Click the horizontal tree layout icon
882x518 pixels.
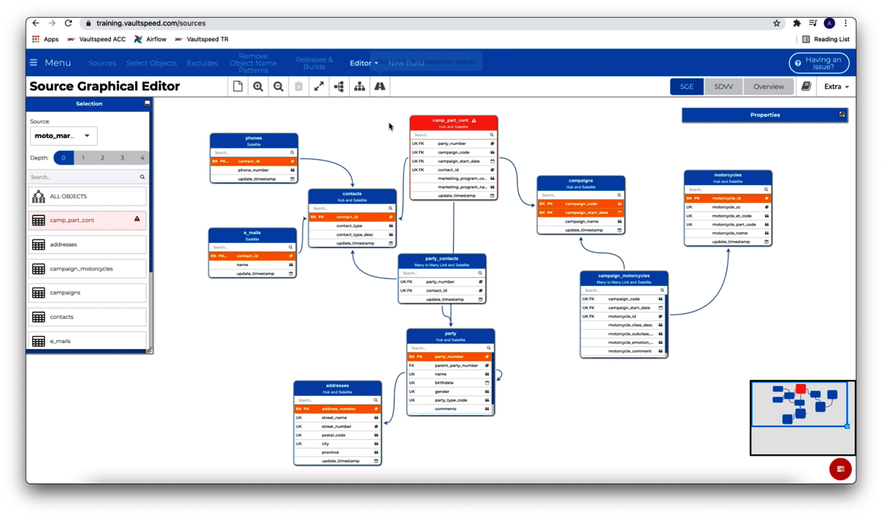coord(339,87)
